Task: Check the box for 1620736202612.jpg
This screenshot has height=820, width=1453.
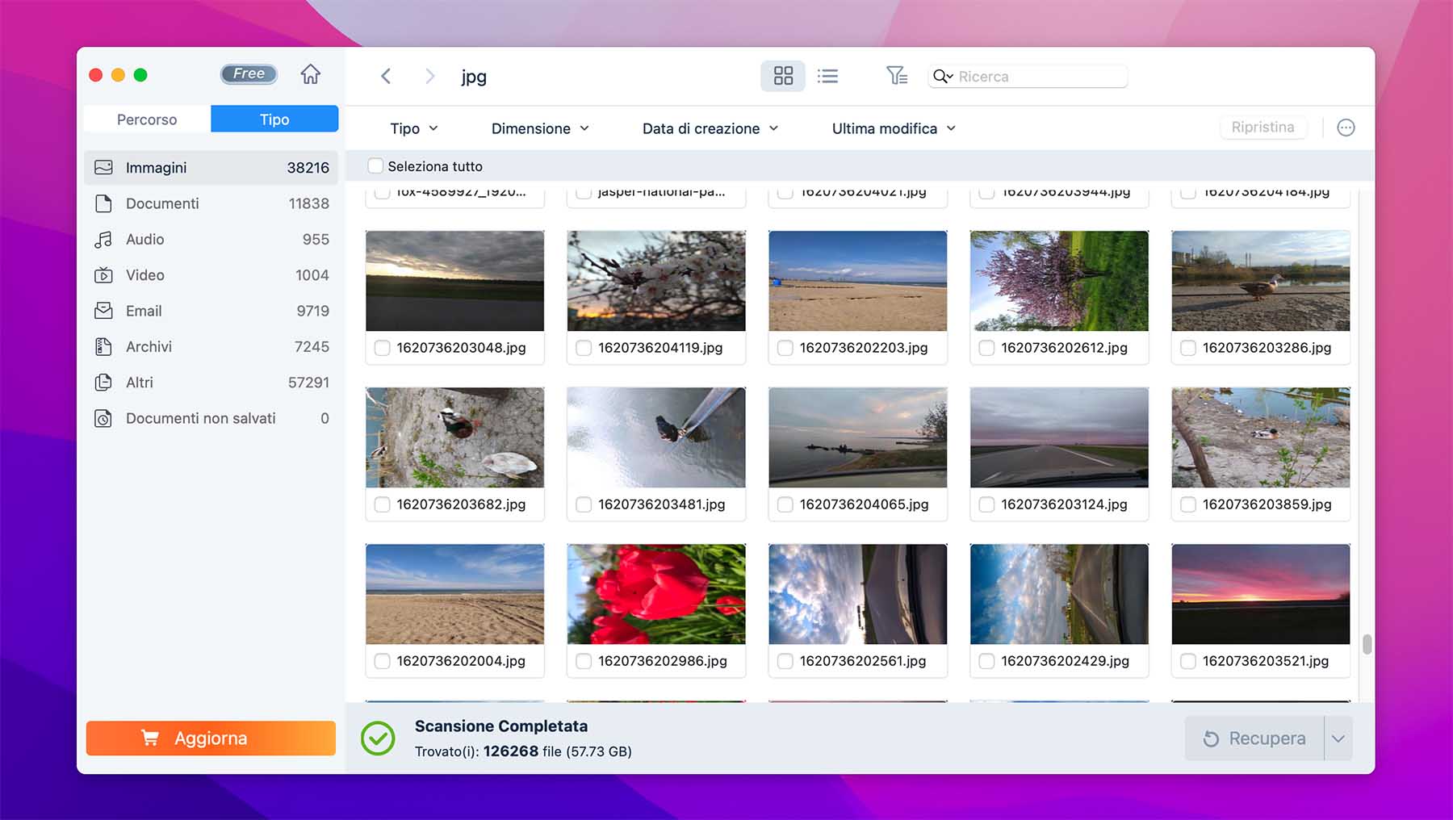Action: 986,348
